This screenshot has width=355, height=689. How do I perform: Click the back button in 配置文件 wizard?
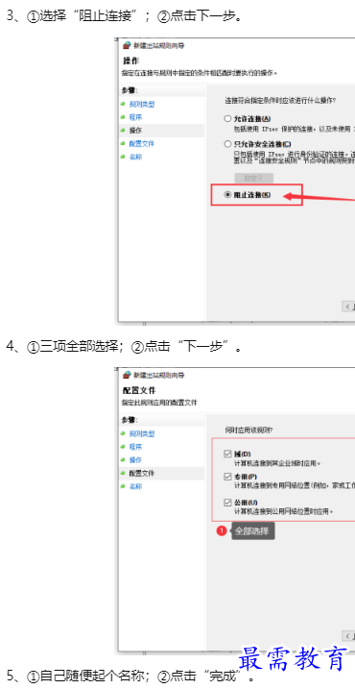(x=348, y=636)
